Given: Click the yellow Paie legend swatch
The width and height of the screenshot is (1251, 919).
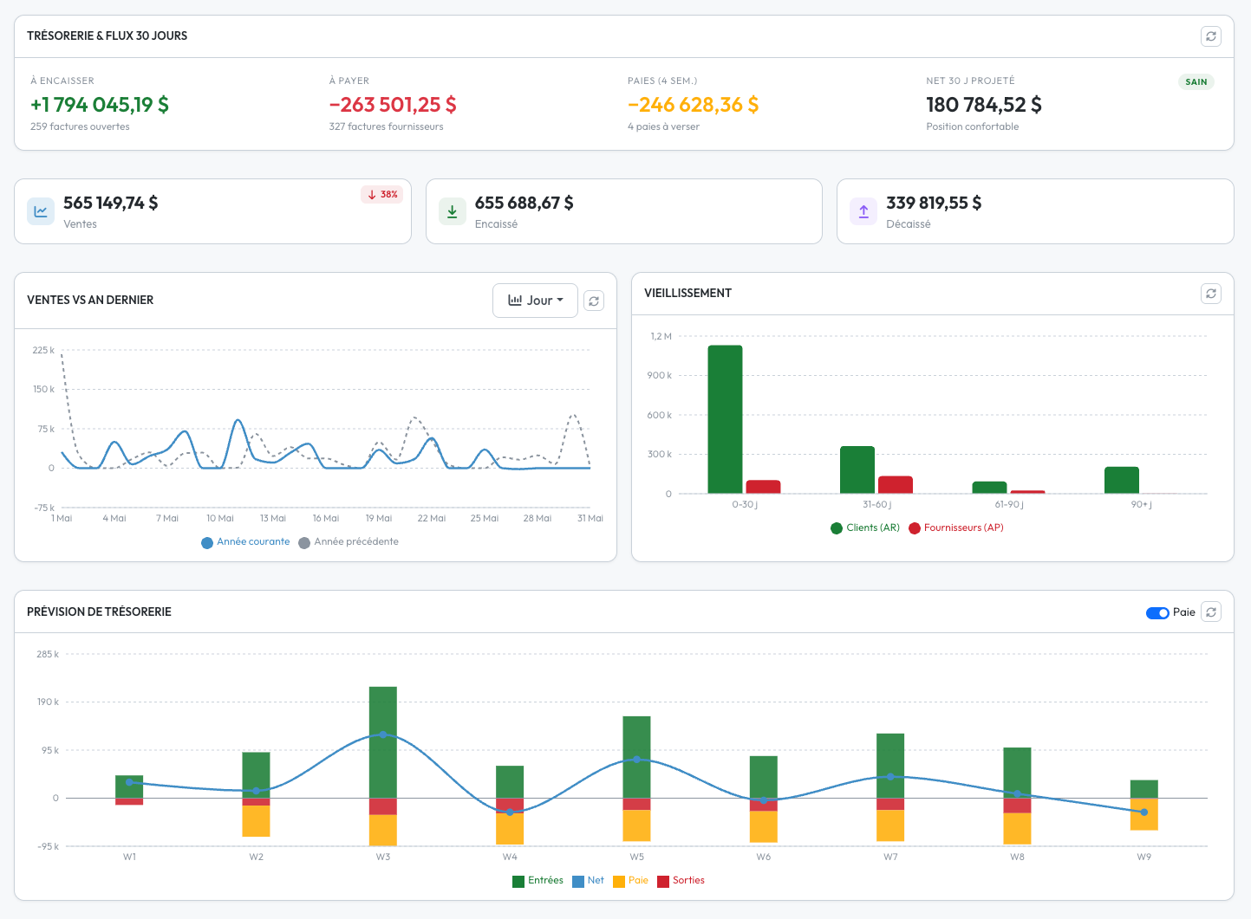Looking at the screenshot, I should 619,882.
